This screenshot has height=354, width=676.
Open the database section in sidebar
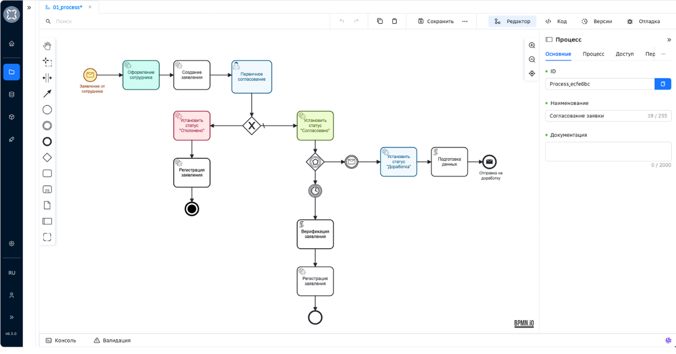(12, 94)
